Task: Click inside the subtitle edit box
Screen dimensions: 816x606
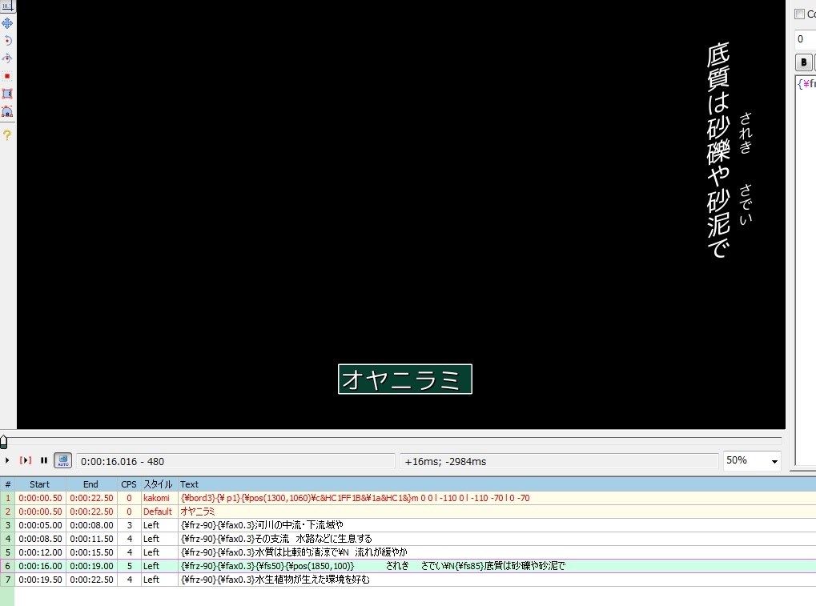Action: [806, 271]
